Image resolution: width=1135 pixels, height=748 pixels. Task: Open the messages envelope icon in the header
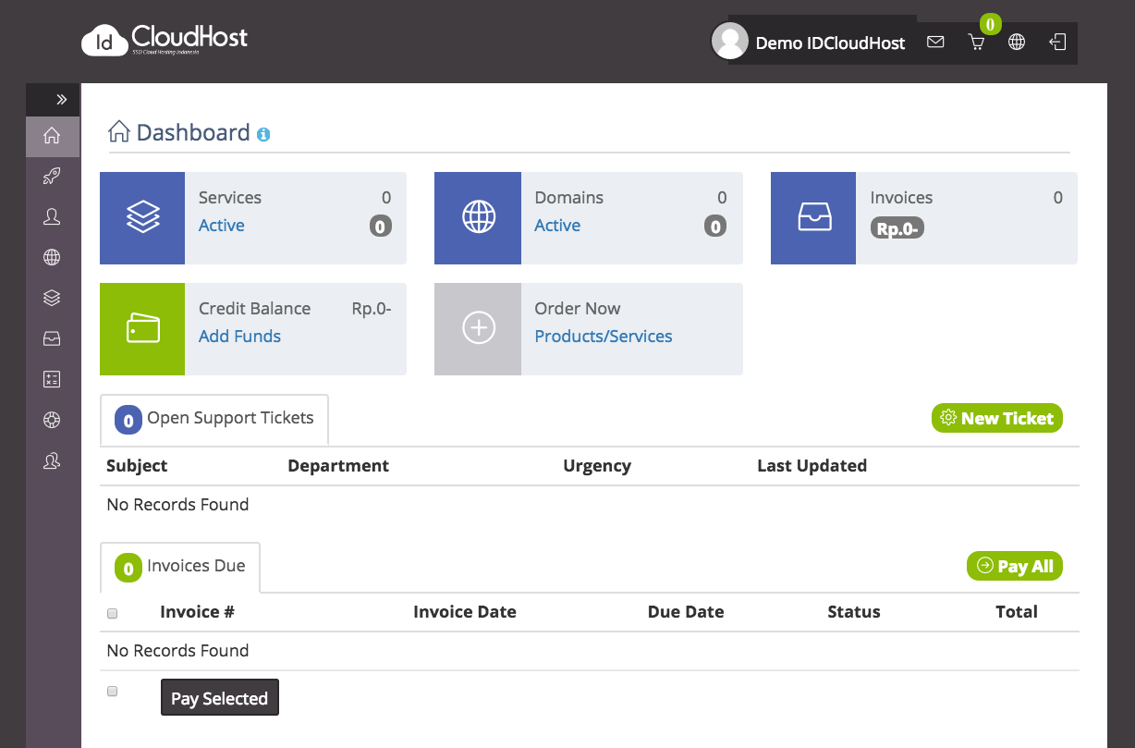click(935, 42)
